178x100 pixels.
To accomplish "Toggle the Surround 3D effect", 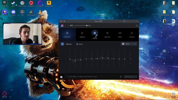I will click(x=67, y=34).
